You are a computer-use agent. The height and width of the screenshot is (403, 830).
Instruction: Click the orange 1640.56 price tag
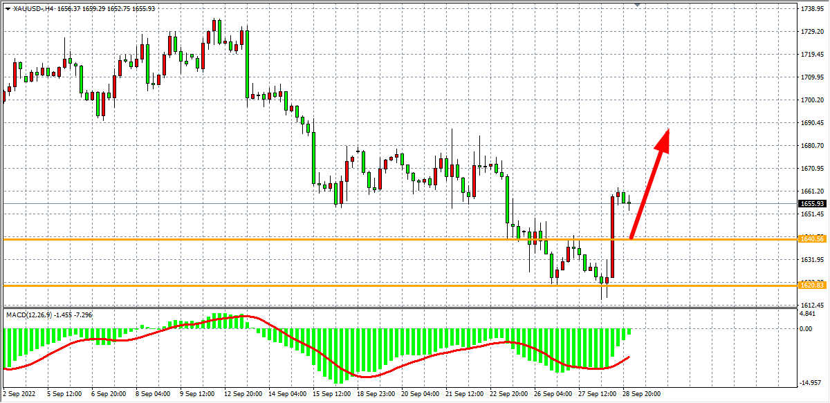tap(811, 239)
